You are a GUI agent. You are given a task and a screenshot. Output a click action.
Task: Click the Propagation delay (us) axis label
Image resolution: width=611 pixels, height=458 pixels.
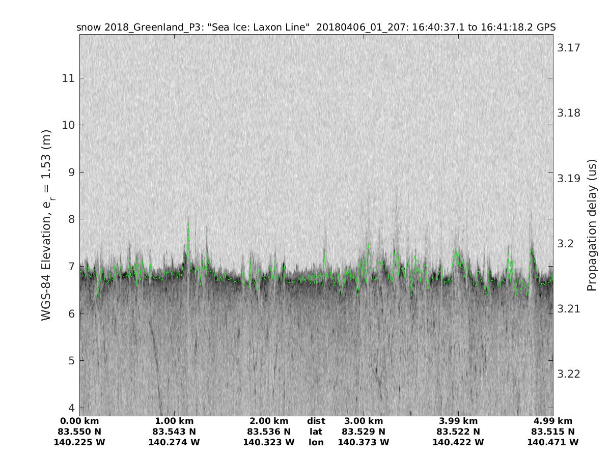click(591, 225)
